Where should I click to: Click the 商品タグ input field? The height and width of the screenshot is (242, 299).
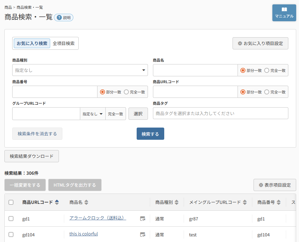coord(220,113)
